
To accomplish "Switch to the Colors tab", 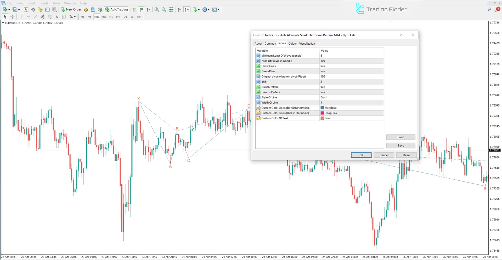I will pos(292,43).
